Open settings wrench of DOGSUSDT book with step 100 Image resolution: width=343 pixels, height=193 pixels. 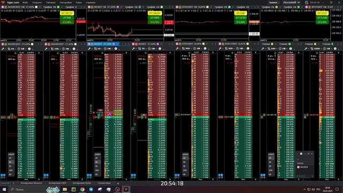point(46,49)
